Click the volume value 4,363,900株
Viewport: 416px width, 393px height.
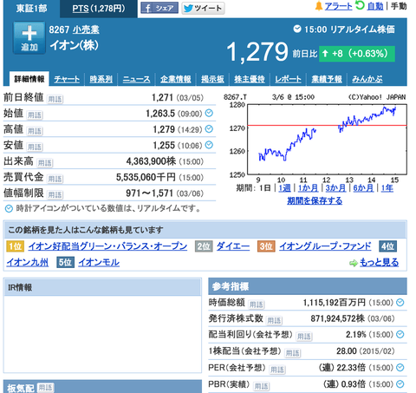click(151, 161)
